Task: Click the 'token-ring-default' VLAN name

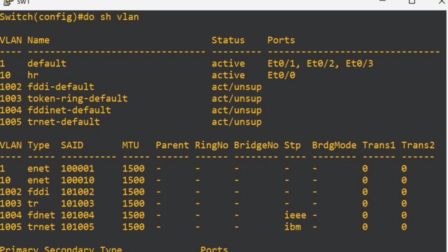Action: [x=77, y=98]
